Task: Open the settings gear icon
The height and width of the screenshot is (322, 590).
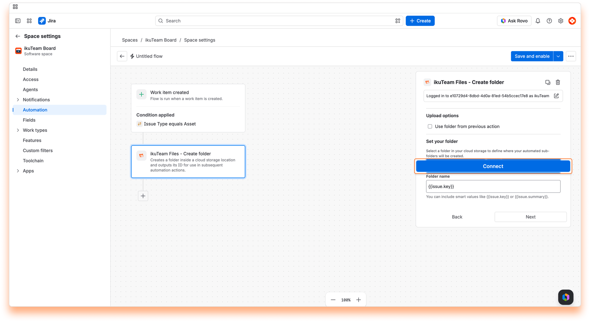Action: tap(561, 21)
